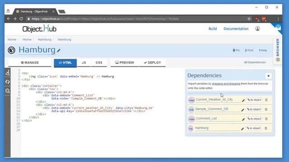Go forward in browser history
This screenshot has height=162, width=289.
(15, 19)
